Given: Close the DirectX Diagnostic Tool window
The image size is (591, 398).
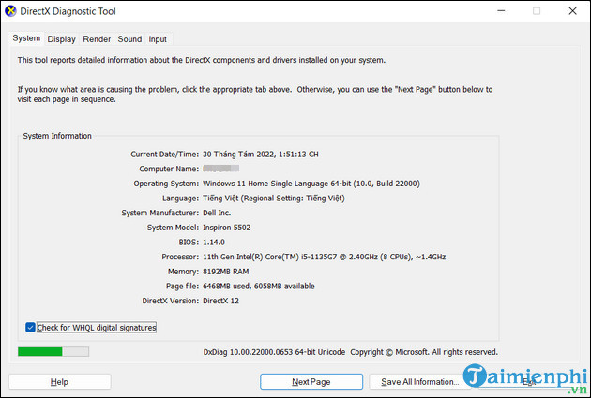Looking at the screenshot, I should click(572, 11).
